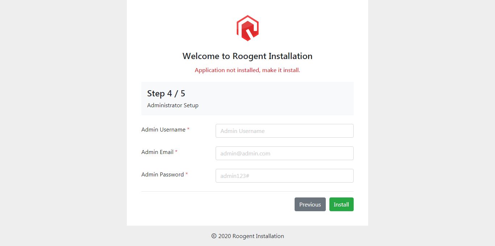
Task: Focus the Admin Password input field
Action: point(284,176)
